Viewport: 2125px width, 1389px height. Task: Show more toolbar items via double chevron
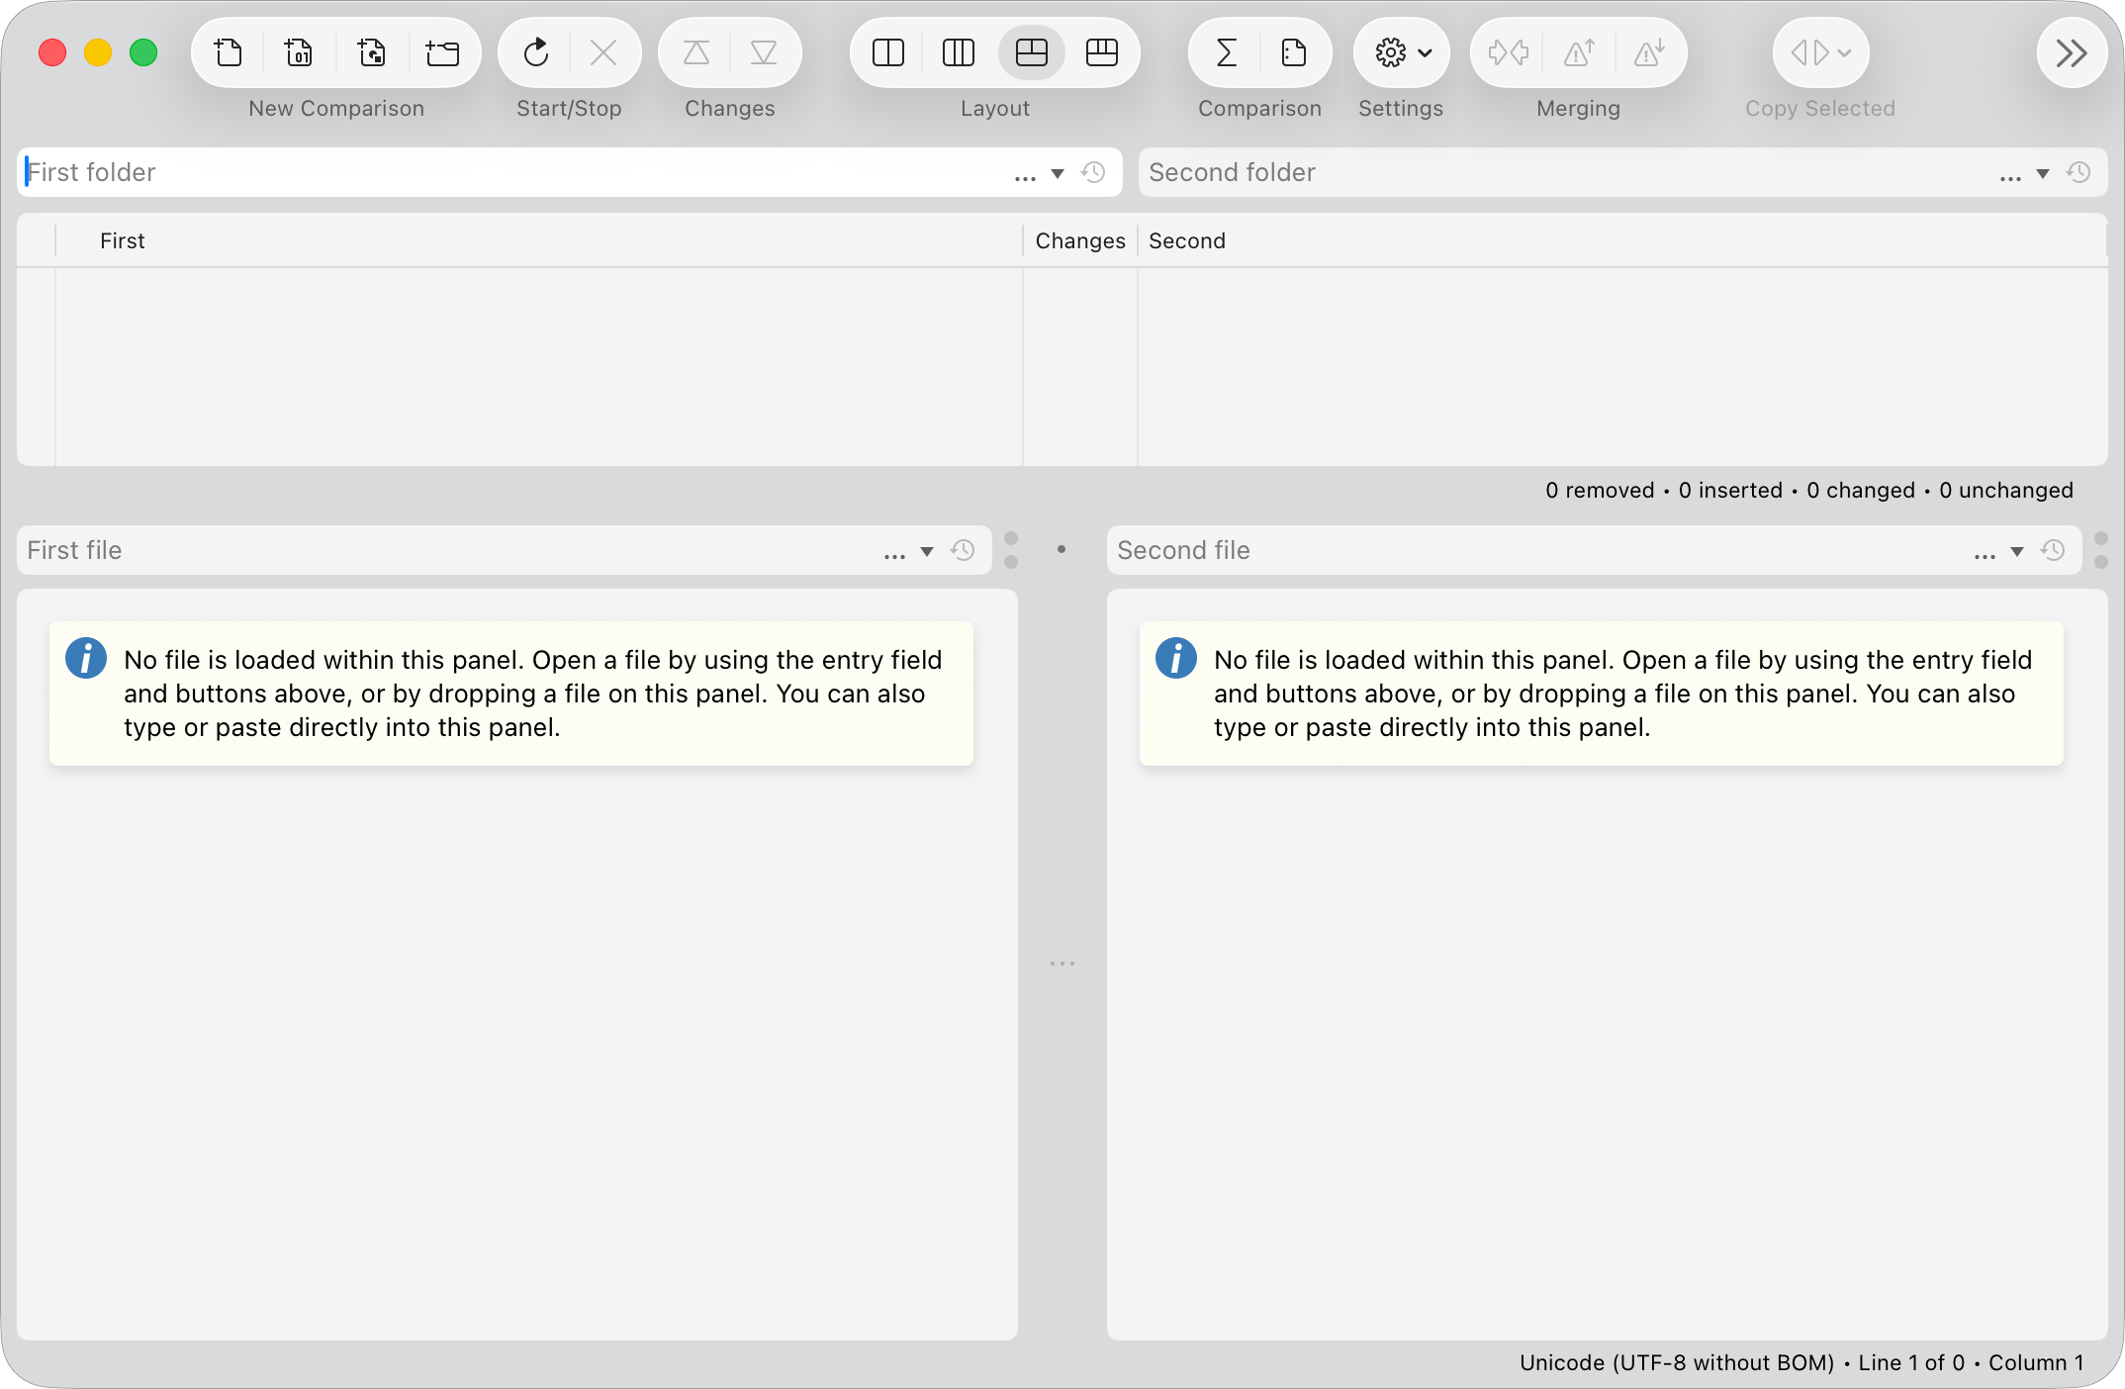[2072, 52]
